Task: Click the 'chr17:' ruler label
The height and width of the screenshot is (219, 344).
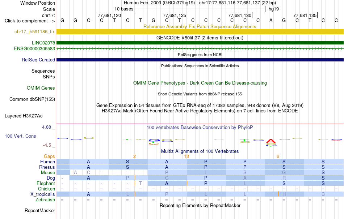Action: (x=48, y=15)
